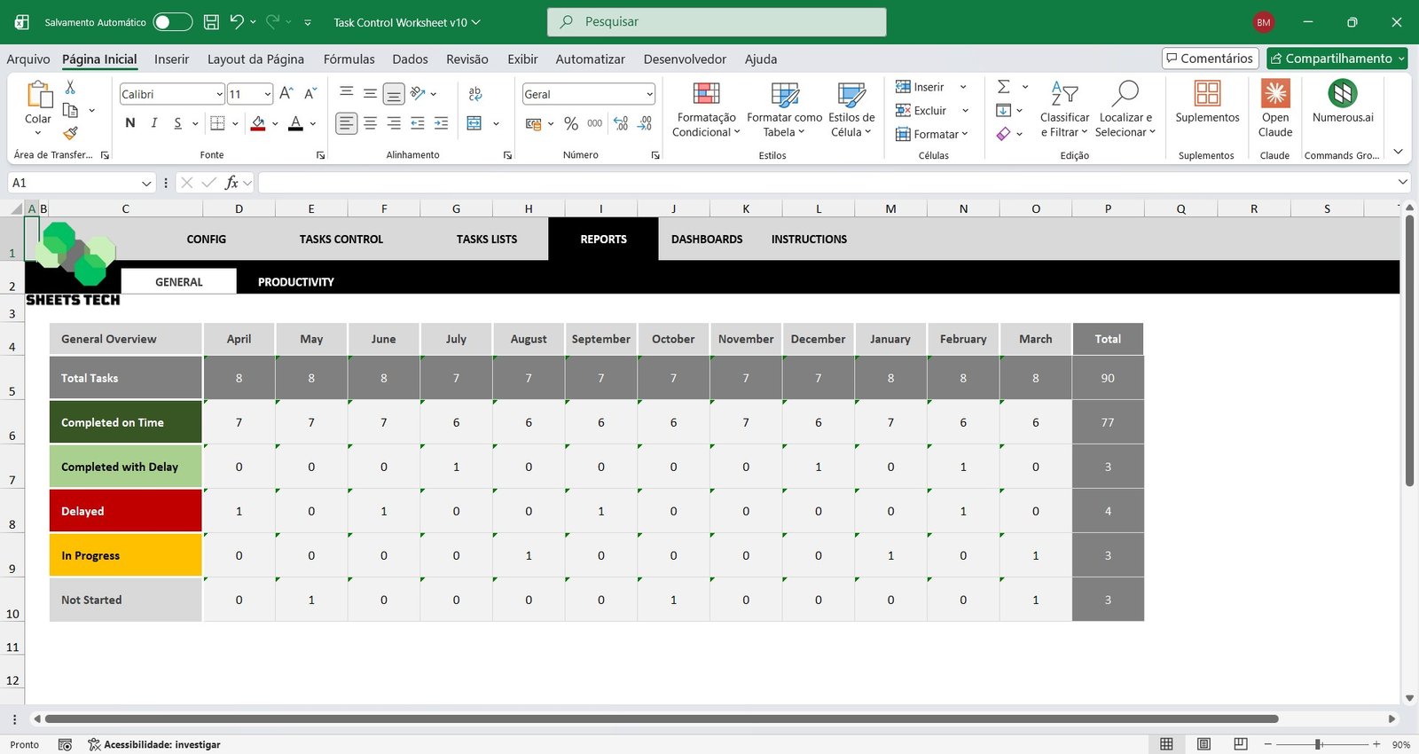Open Estilos de Célula gallery
This screenshot has width=1419, height=754.
click(x=851, y=109)
